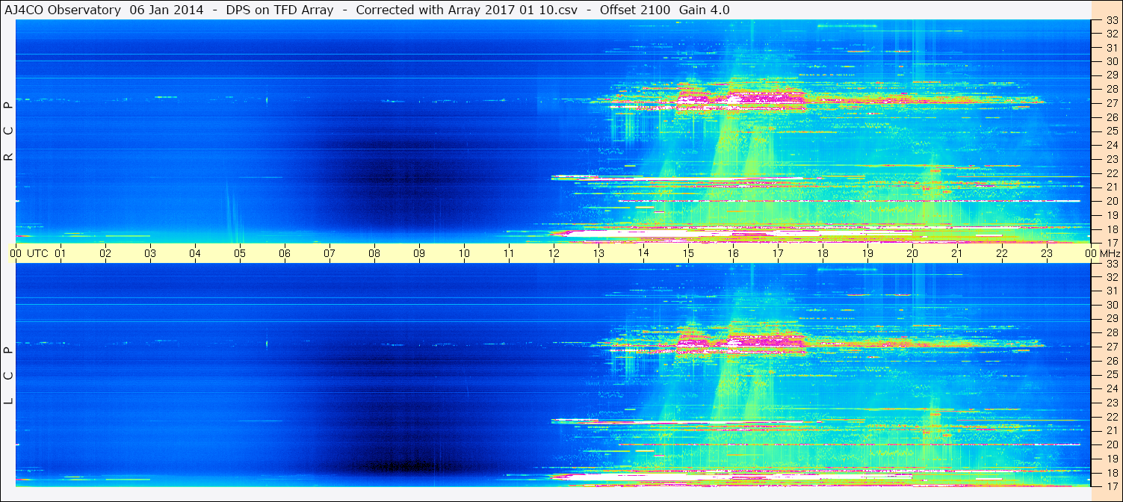The image size is (1123, 502).
Task: Select the "Gain 4.0" value
Action: pos(705,10)
